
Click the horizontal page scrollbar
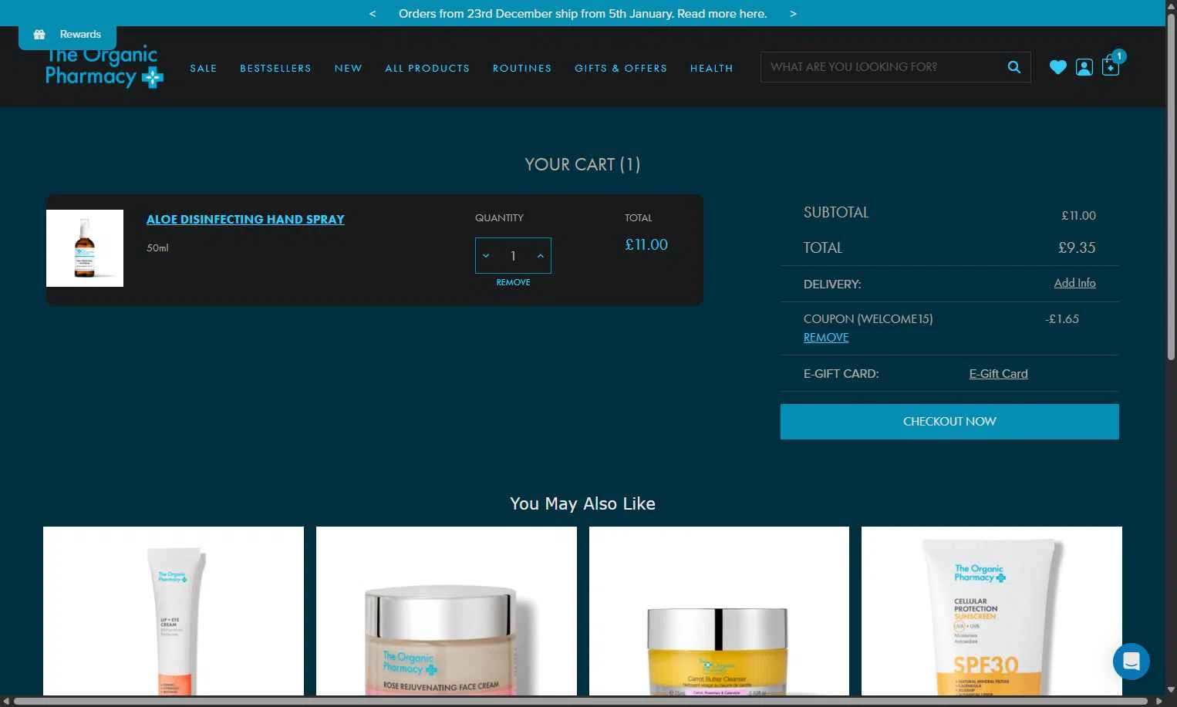581,702
